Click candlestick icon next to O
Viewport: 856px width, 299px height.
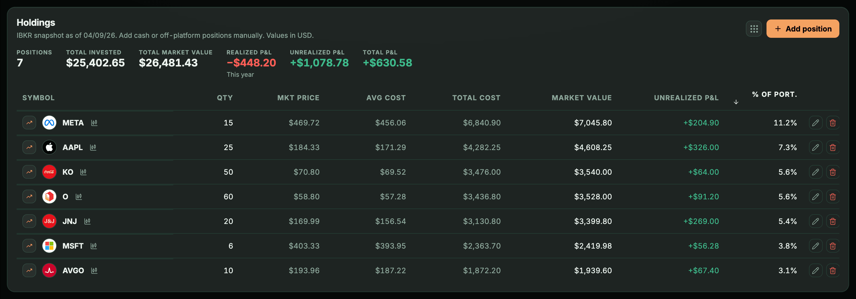click(79, 197)
